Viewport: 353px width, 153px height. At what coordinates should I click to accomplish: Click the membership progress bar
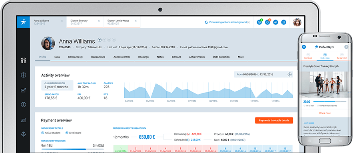pos(73,149)
